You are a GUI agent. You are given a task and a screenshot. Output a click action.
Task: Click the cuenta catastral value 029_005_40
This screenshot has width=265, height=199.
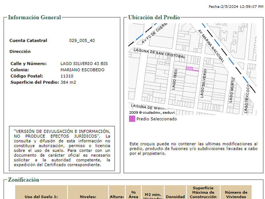(x=82, y=40)
